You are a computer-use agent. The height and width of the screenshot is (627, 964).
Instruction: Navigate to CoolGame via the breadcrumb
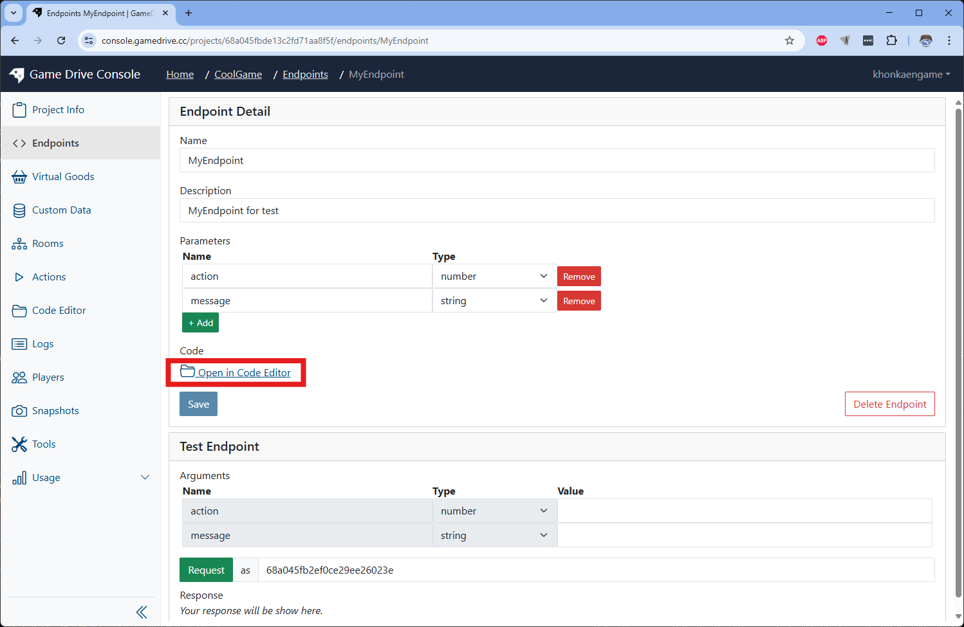(x=237, y=74)
